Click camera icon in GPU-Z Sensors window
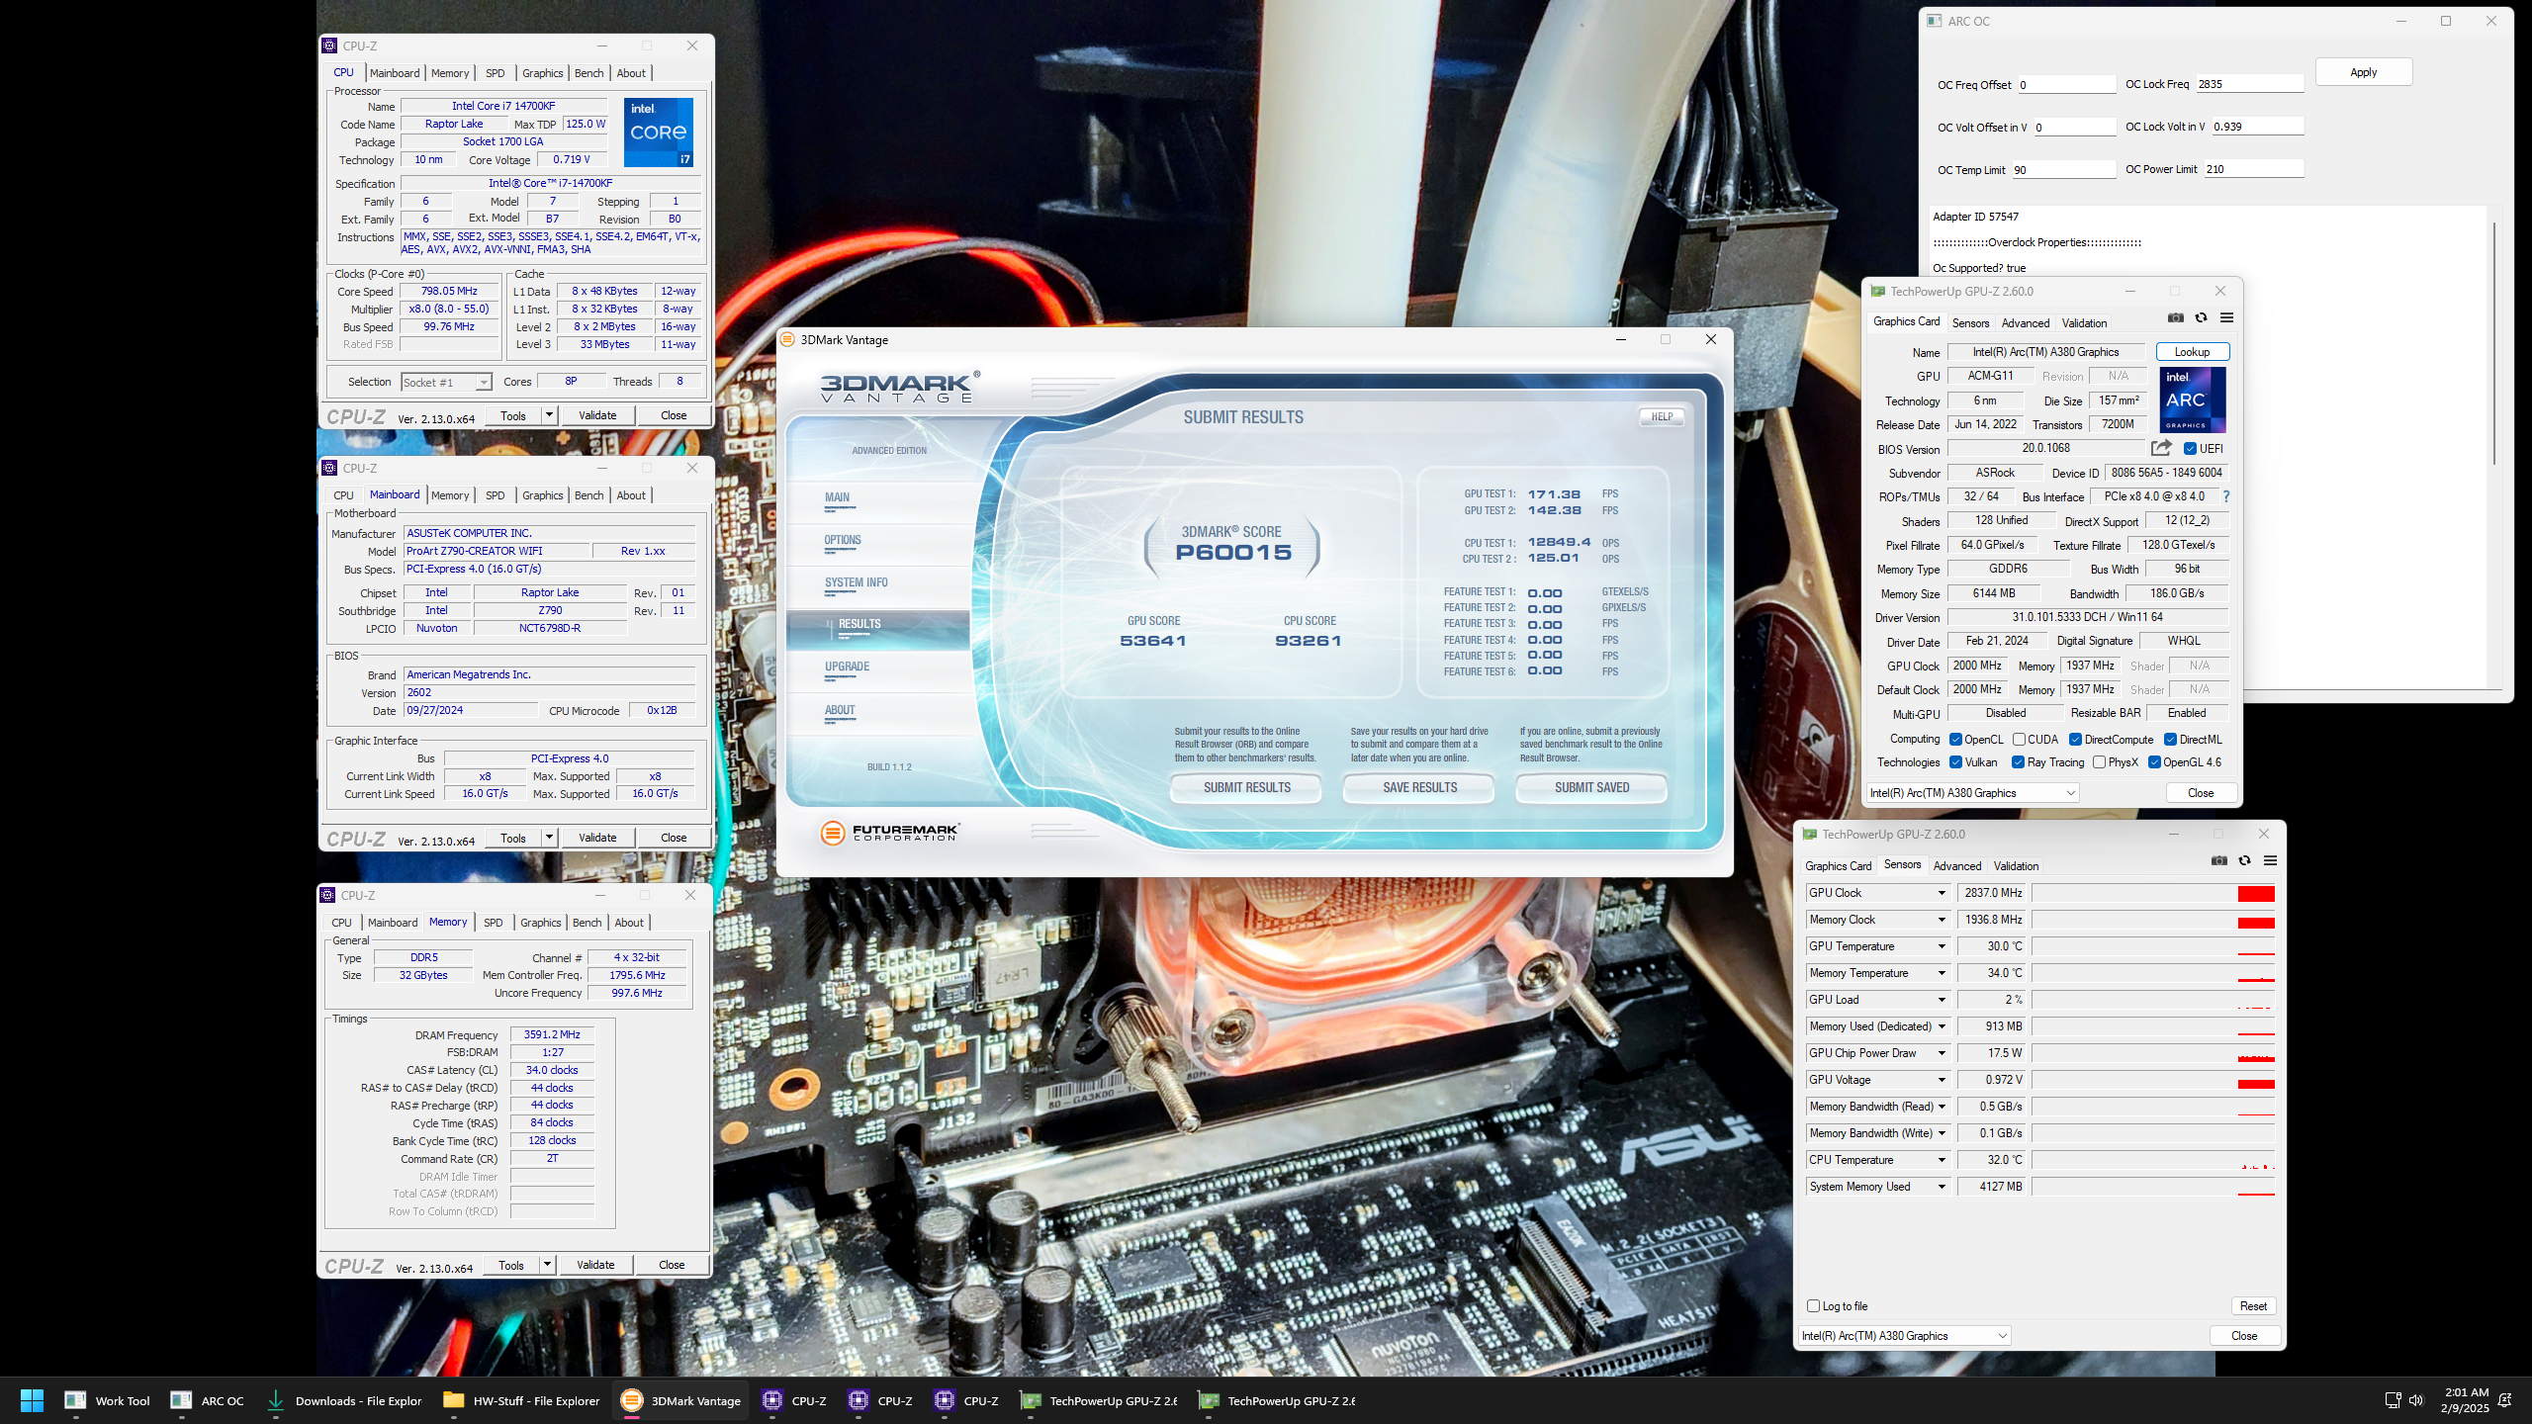This screenshot has width=2532, height=1424. click(2218, 860)
